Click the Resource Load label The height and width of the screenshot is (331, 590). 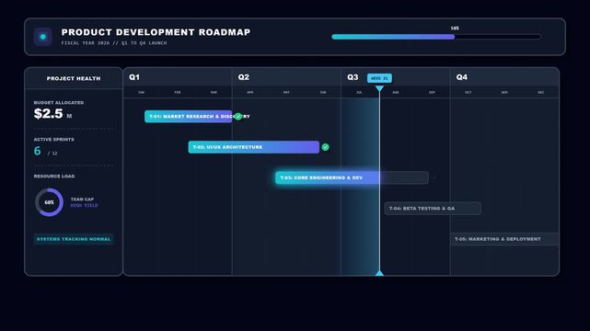(54, 177)
